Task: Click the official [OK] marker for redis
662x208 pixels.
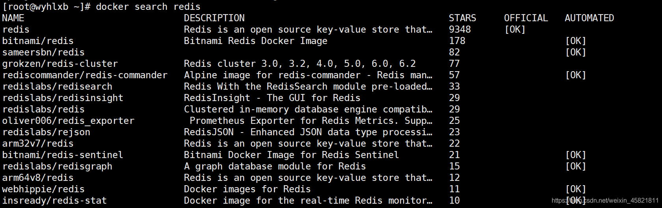Action: click(x=515, y=29)
